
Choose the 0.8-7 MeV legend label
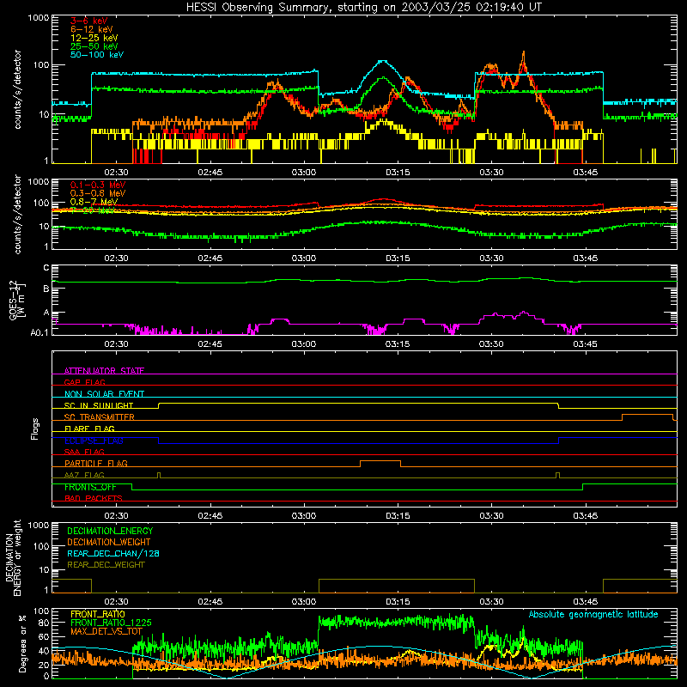click(94, 202)
